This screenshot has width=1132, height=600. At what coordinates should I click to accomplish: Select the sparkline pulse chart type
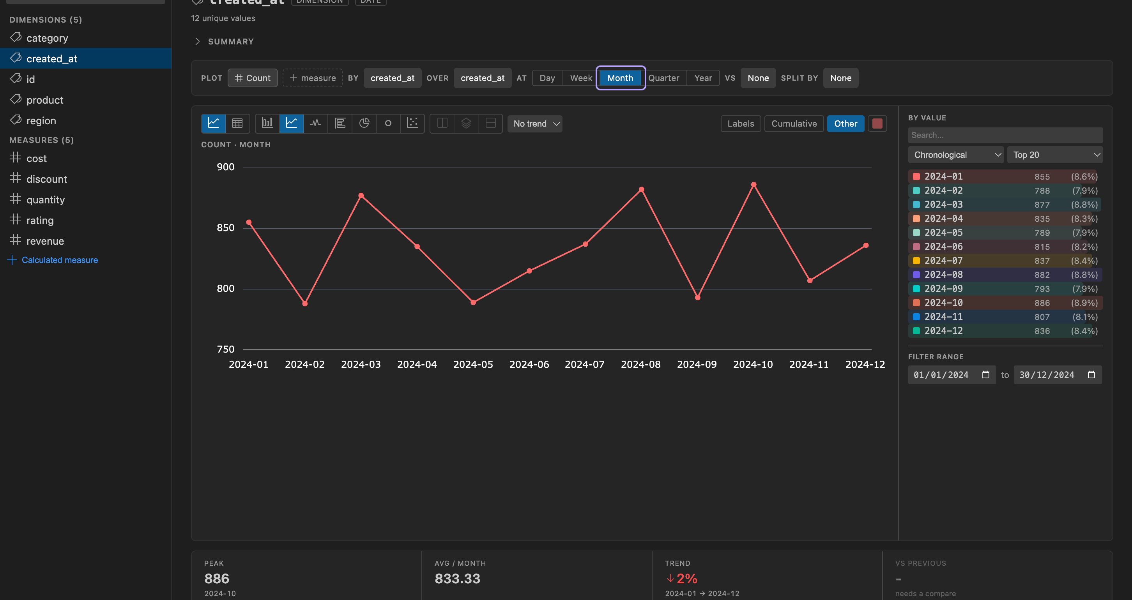(x=315, y=124)
